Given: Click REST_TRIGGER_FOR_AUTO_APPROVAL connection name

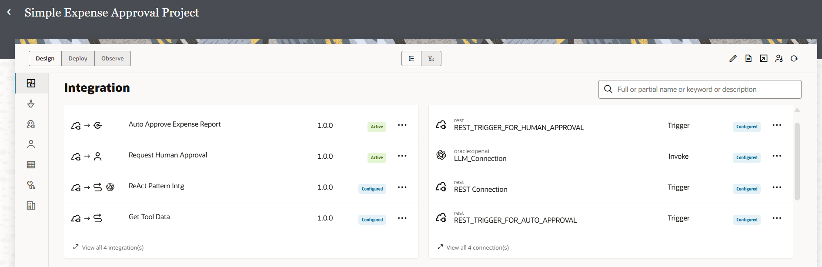Looking at the screenshot, I should coord(515,220).
